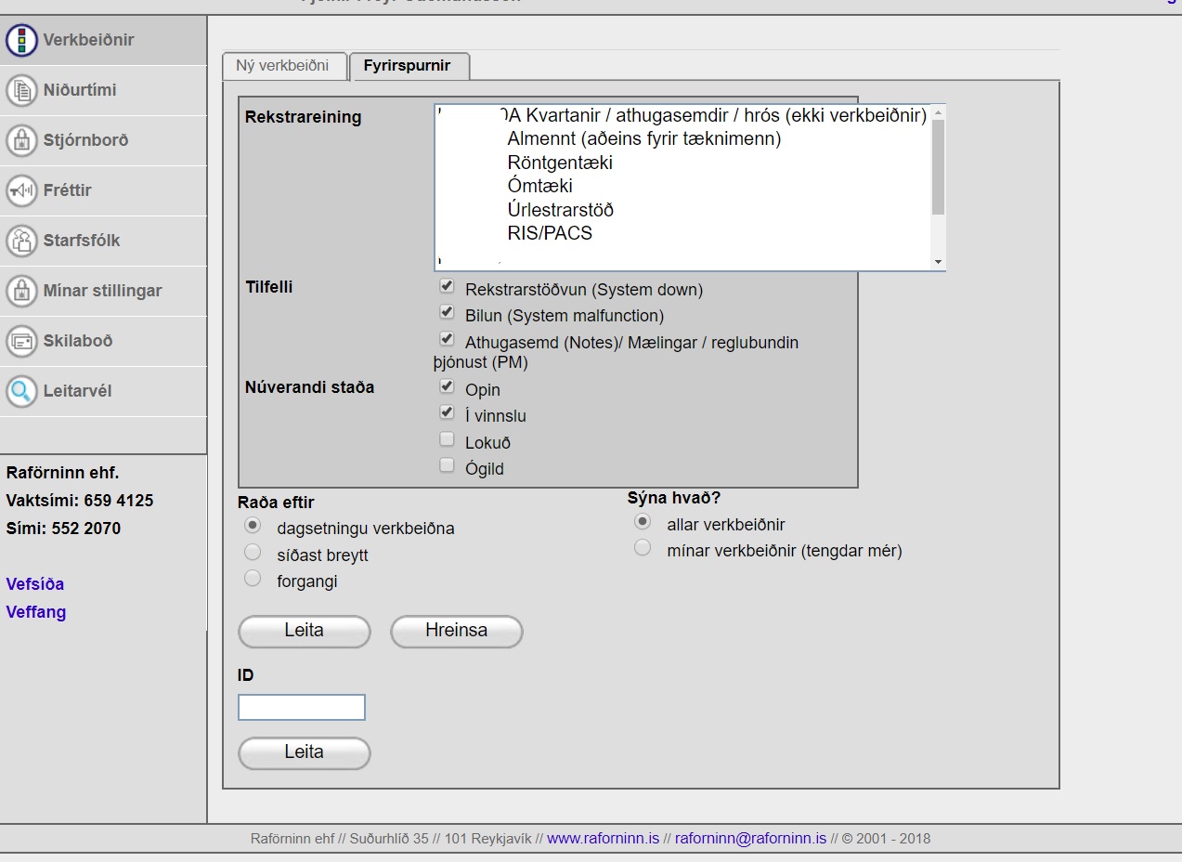1182x862 pixels.
Task: Switch to the Ný verkbeiðni tab
Action: pos(282,66)
